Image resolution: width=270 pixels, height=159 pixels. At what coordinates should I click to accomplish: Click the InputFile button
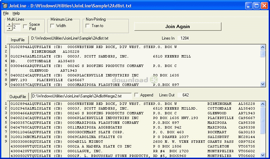18,40
